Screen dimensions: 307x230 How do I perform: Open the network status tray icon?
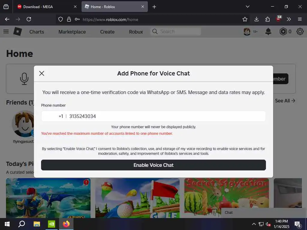261,224
